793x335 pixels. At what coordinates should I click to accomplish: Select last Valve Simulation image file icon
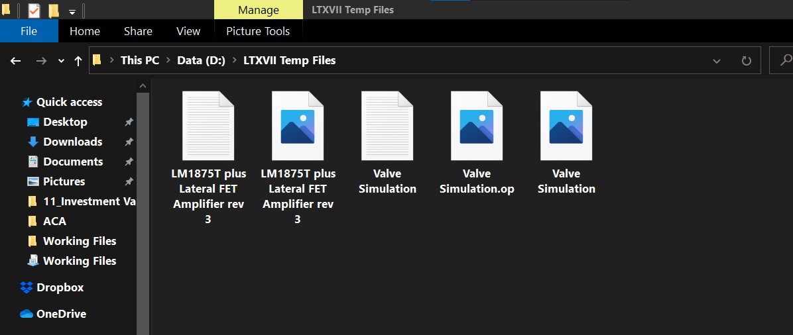(x=566, y=126)
